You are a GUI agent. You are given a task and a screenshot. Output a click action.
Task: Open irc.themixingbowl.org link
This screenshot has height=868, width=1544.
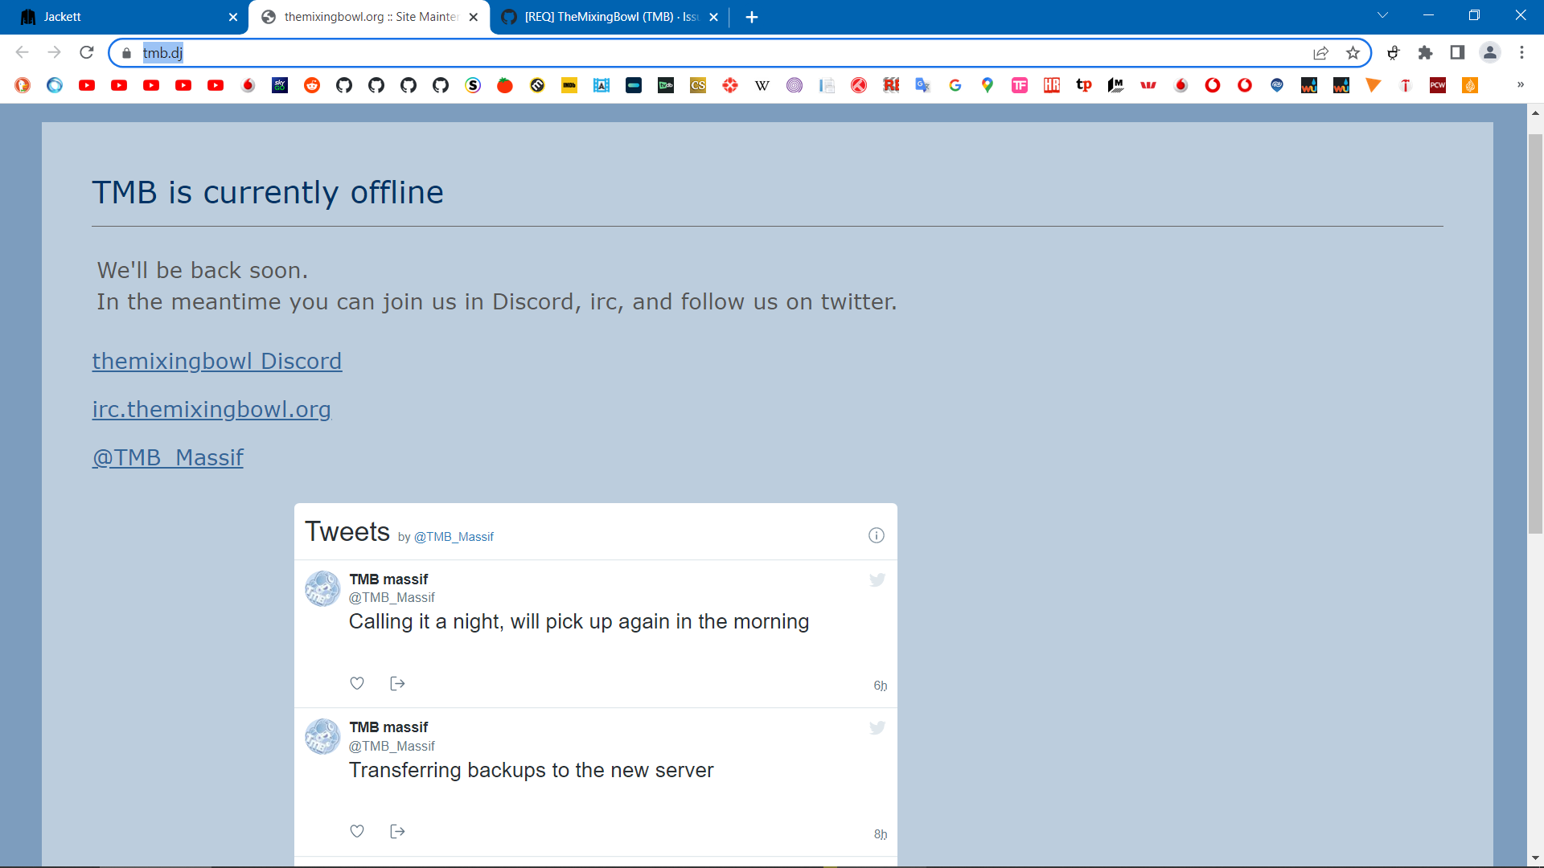point(211,410)
